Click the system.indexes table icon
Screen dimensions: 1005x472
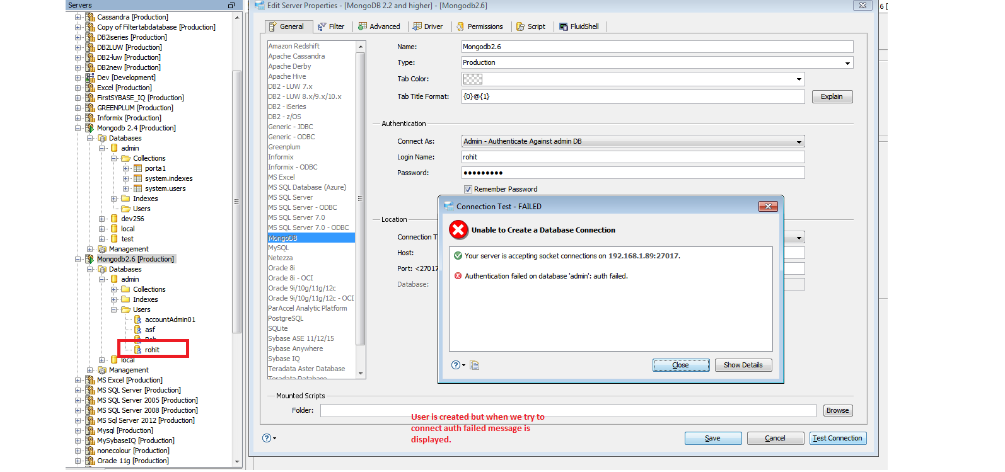[x=137, y=178]
